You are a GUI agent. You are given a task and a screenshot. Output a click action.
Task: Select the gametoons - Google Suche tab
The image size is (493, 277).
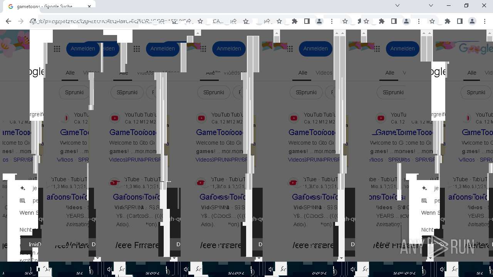point(49,6)
